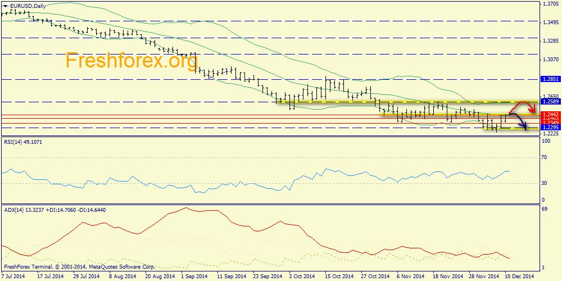The width and height of the screenshot is (562, 281).
Task: Click the FreshForex Terminal copyright text
Action: pyautogui.click(x=79, y=266)
